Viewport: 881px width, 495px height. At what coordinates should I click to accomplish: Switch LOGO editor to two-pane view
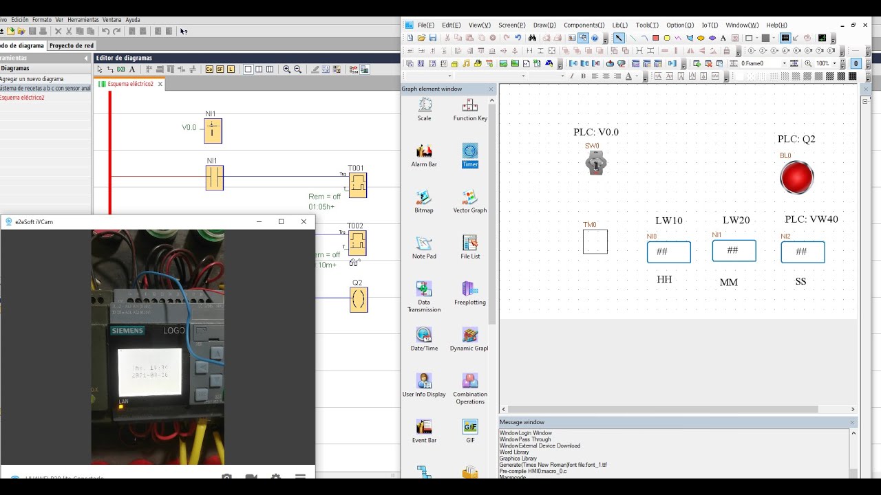pos(259,69)
